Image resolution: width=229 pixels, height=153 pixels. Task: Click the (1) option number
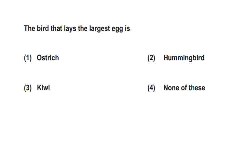coord(28,58)
